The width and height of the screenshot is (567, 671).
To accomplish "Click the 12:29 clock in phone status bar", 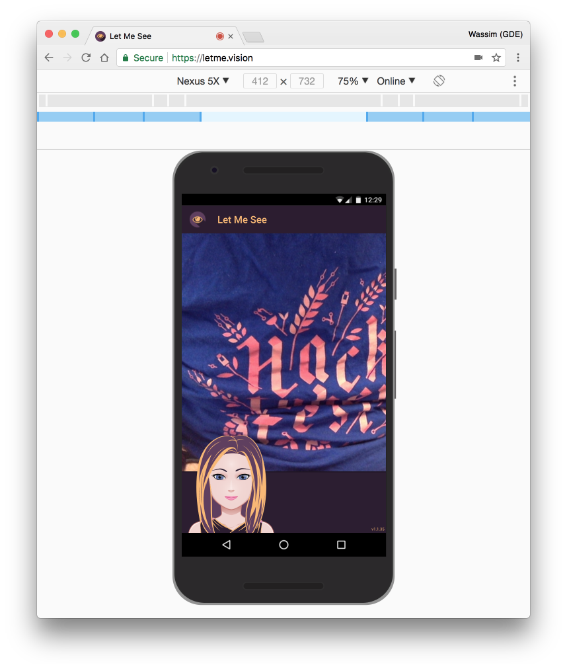I will 373,200.
